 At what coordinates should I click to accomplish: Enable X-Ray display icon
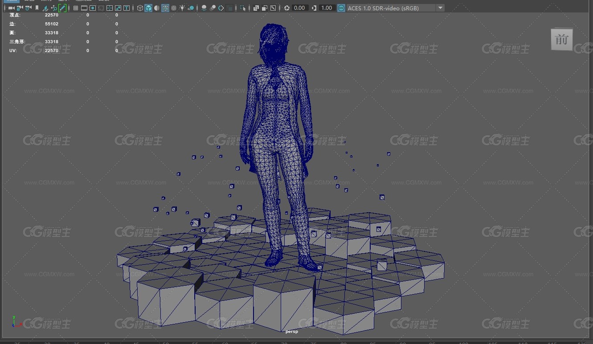click(x=256, y=8)
